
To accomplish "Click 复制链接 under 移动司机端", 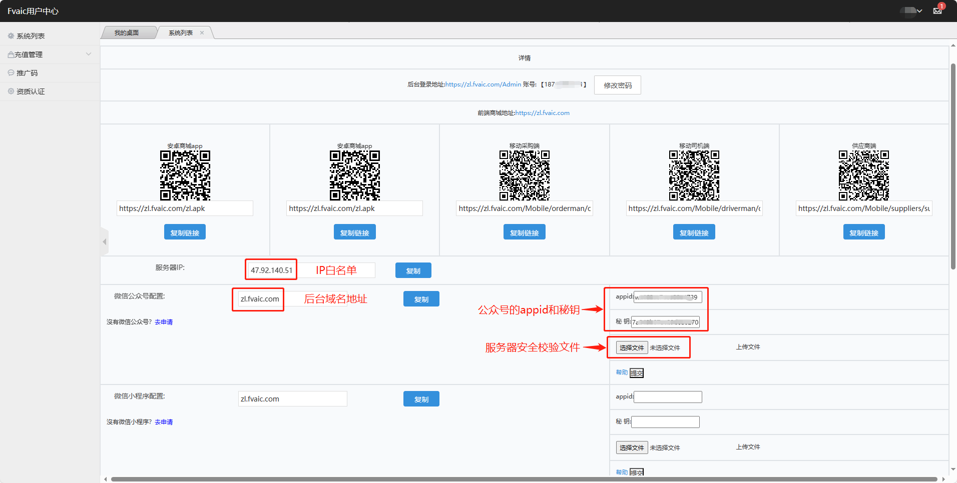I will coord(694,232).
